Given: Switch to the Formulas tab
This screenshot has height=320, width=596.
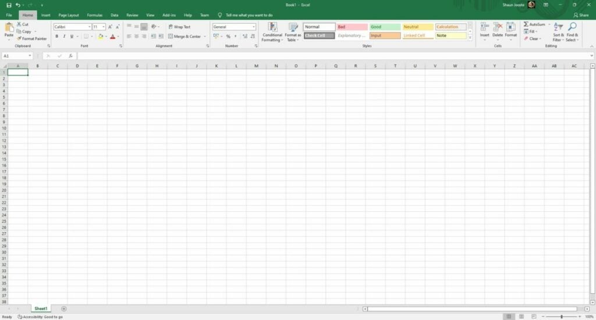Looking at the screenshot, I should click(95, 15).
